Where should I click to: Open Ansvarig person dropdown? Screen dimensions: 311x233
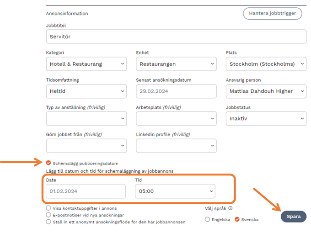(x=266, y=91)
